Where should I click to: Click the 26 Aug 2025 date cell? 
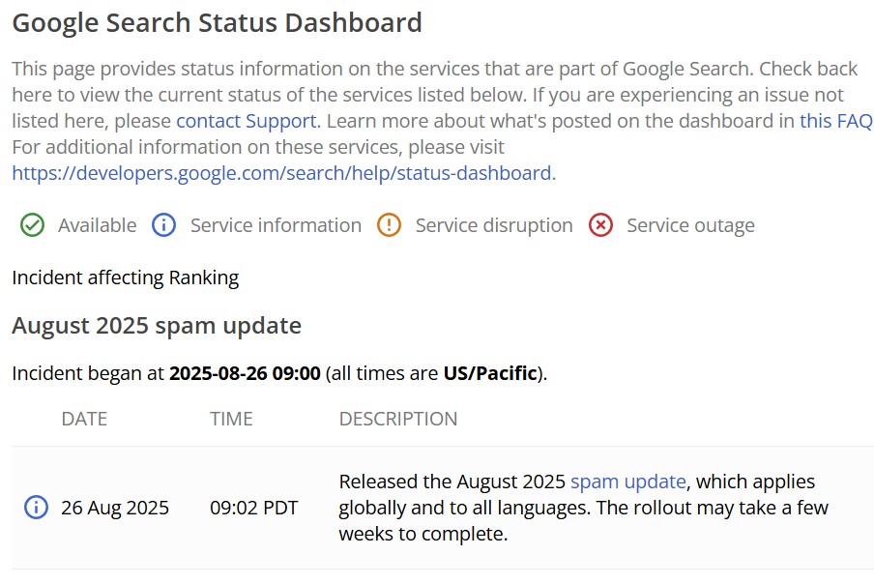click(114, 508)
